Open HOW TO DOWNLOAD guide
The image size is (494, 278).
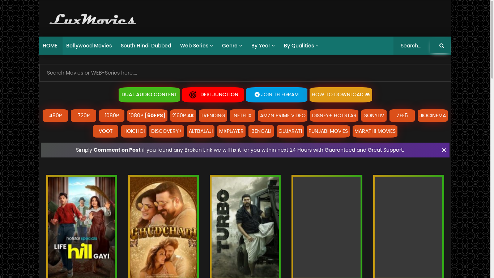point(341,94)
